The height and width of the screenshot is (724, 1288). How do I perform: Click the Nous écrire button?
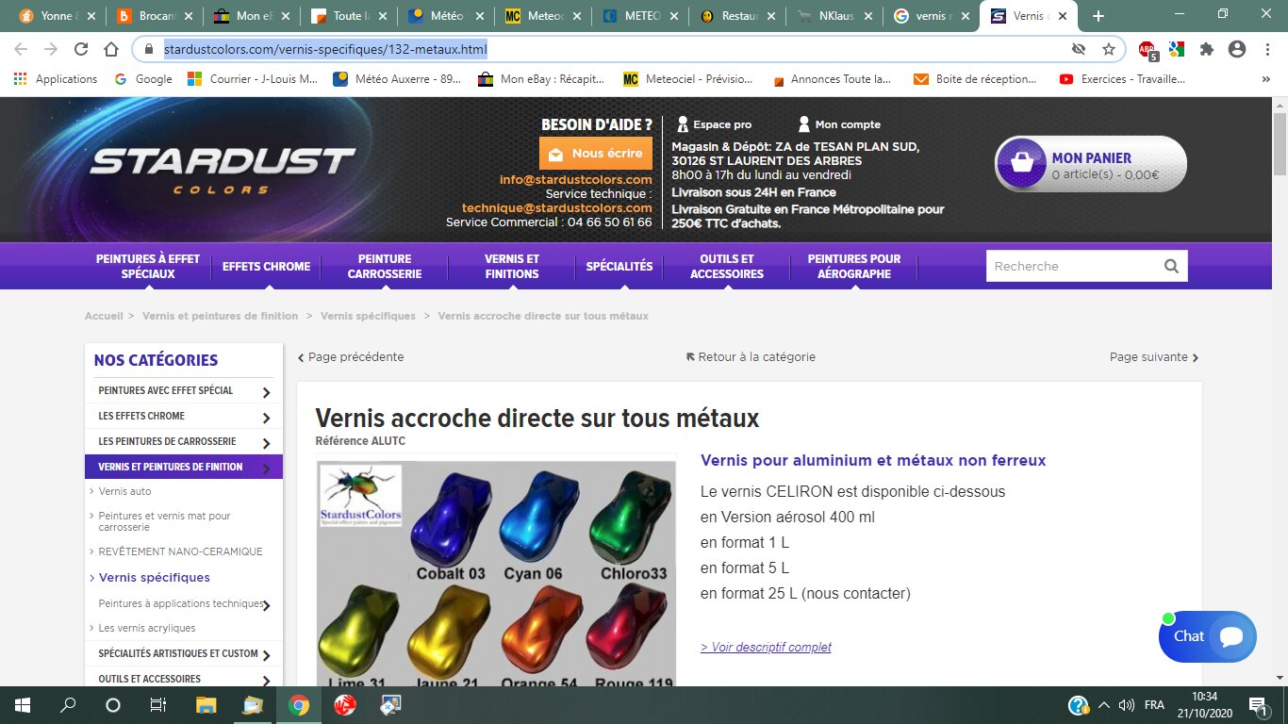point(596,154)
